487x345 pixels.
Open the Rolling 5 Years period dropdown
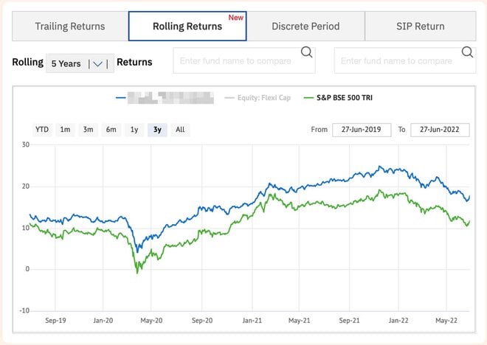pos(80,63)
